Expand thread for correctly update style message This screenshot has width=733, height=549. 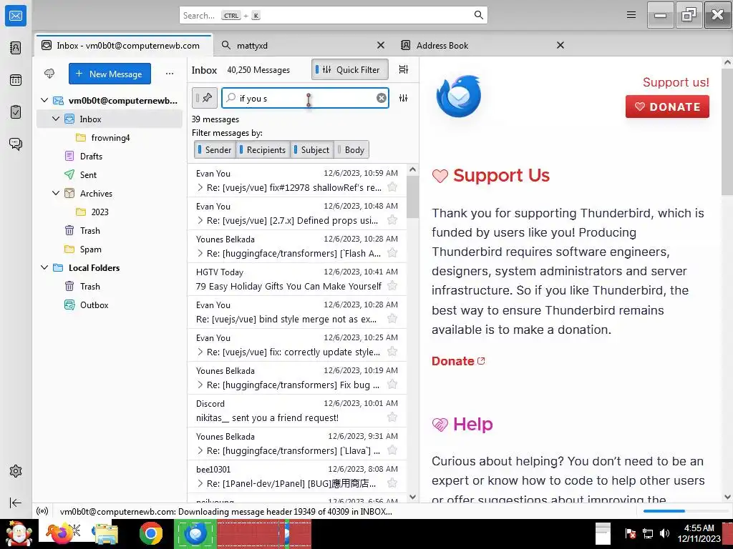[x=200, y=352]
